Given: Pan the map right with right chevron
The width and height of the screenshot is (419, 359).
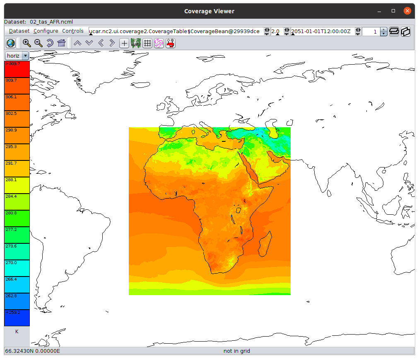Looking at the screenshot, I should pos(112,43).
